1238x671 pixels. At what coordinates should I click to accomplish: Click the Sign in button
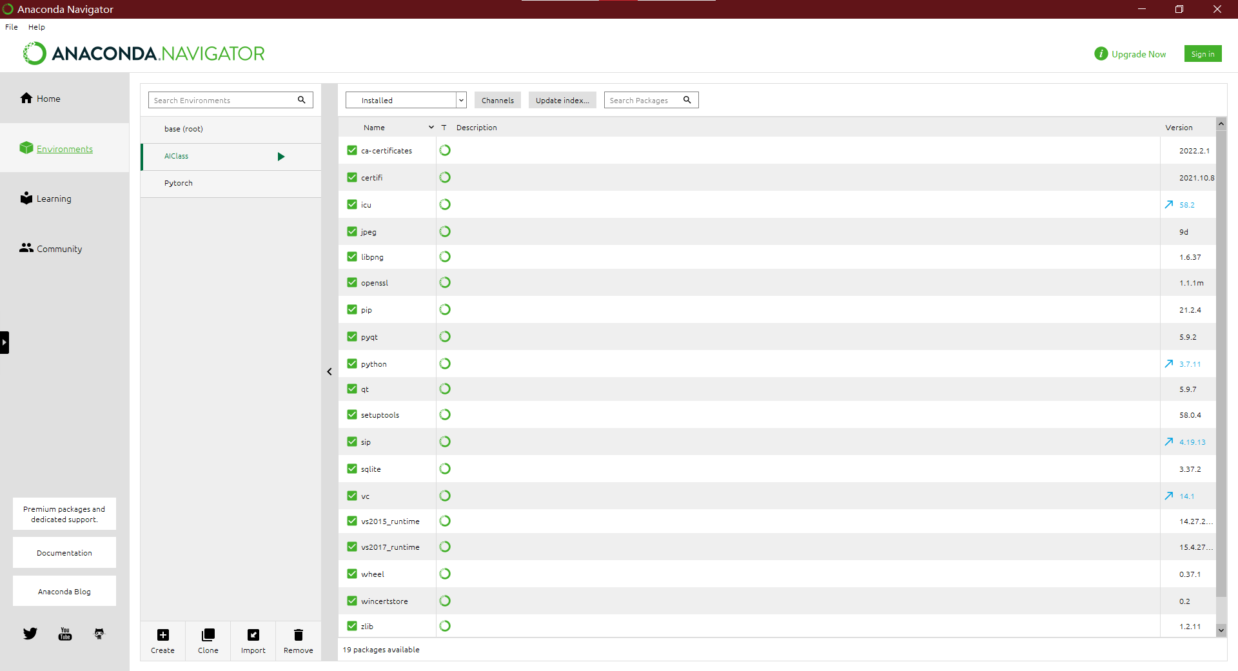click(1203, 54)
